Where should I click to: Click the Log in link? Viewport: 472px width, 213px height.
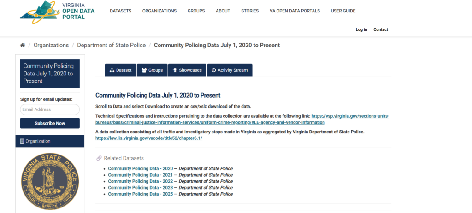point(361,29)
